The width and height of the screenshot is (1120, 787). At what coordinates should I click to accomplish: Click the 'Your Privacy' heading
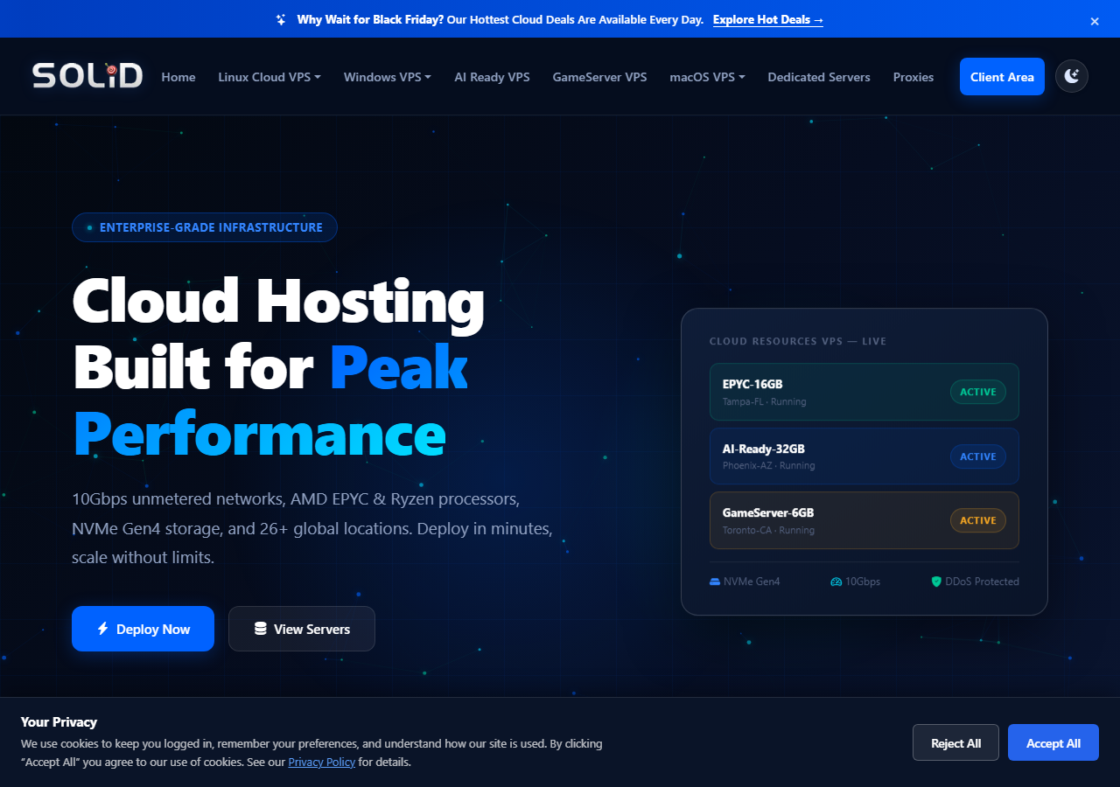click(x=59, y=722)
